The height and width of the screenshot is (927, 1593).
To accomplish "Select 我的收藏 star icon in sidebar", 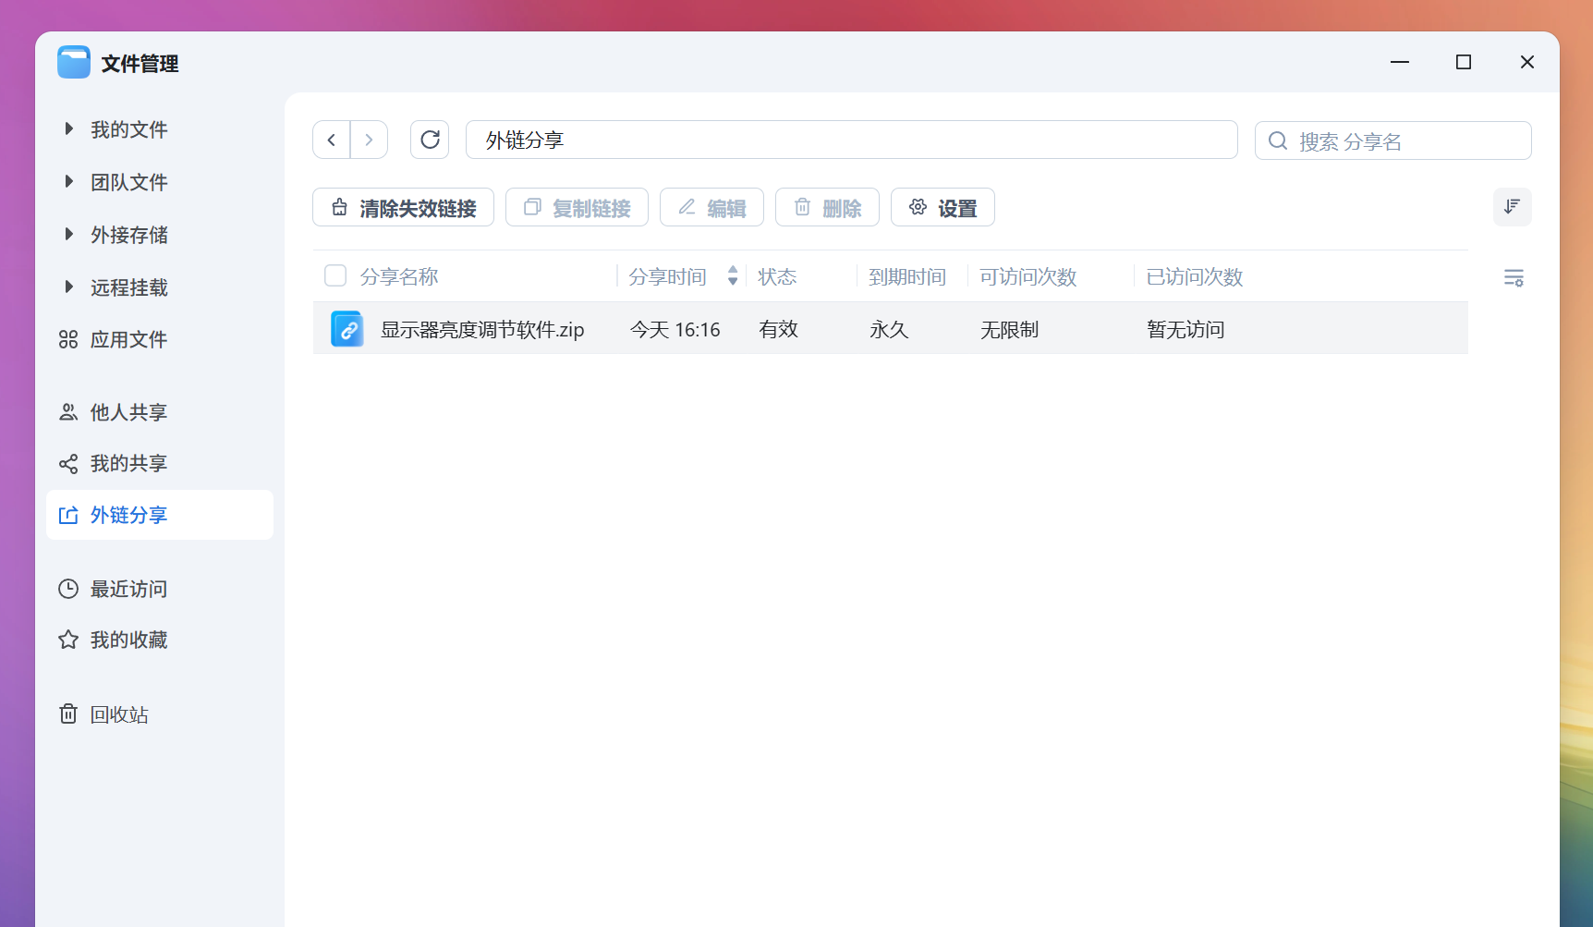I will 67,639.
